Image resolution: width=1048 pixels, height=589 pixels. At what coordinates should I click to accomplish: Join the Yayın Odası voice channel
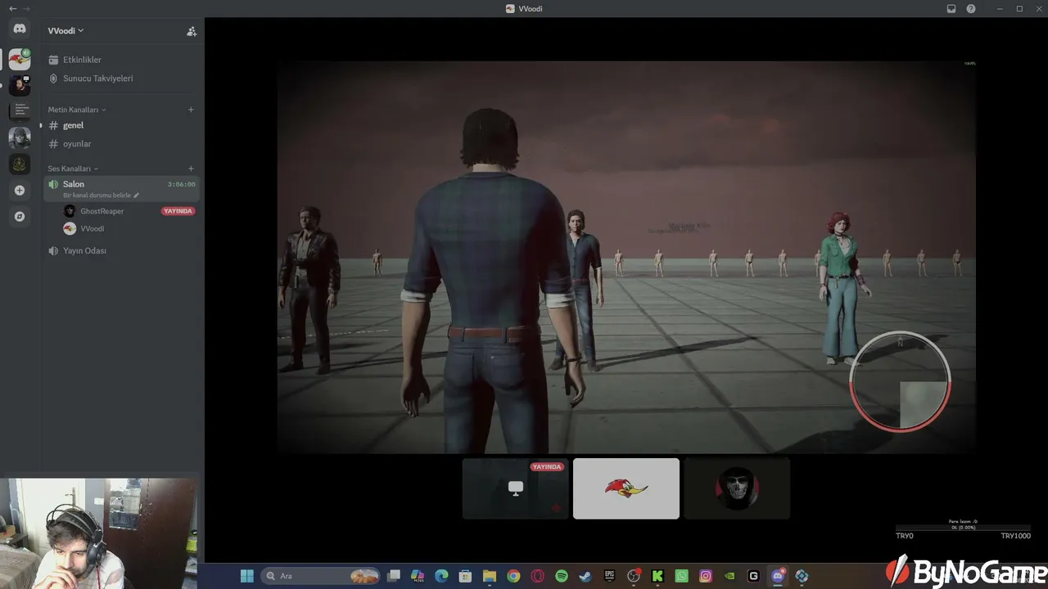121,250
